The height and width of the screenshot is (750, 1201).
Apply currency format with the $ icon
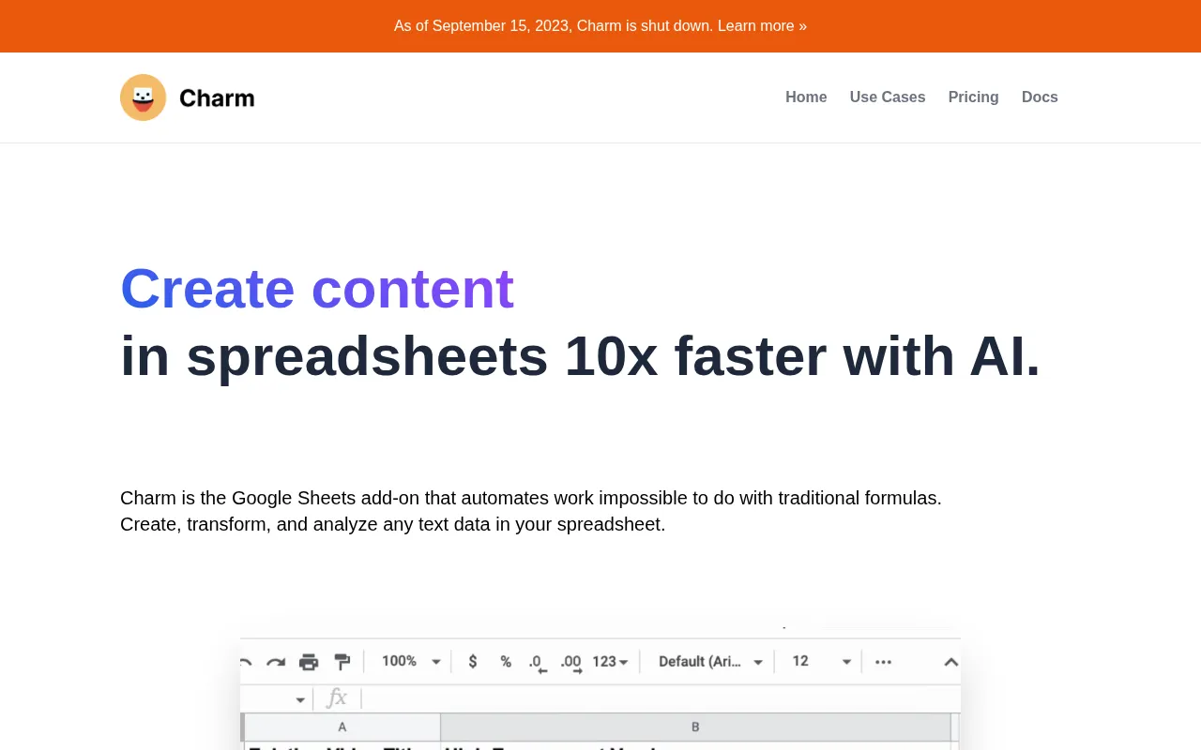(473, 662)
